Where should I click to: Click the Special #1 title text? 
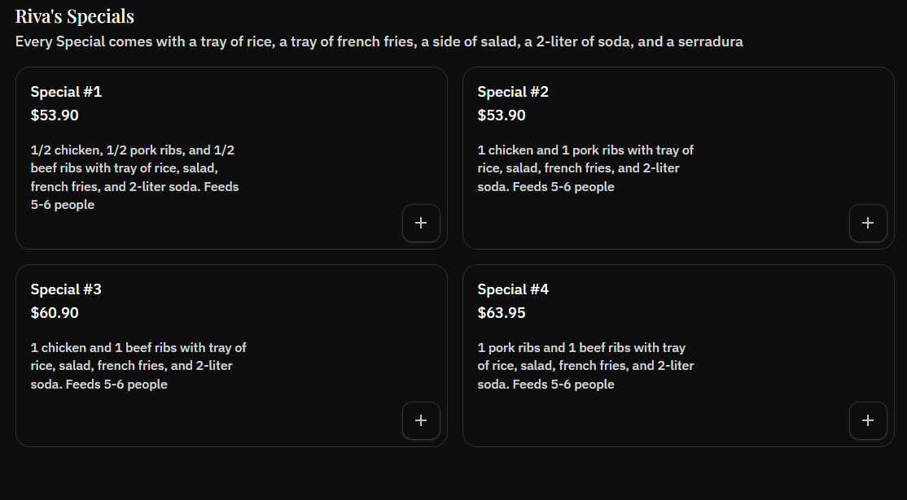pyautogui.click(x=66, y=92)
